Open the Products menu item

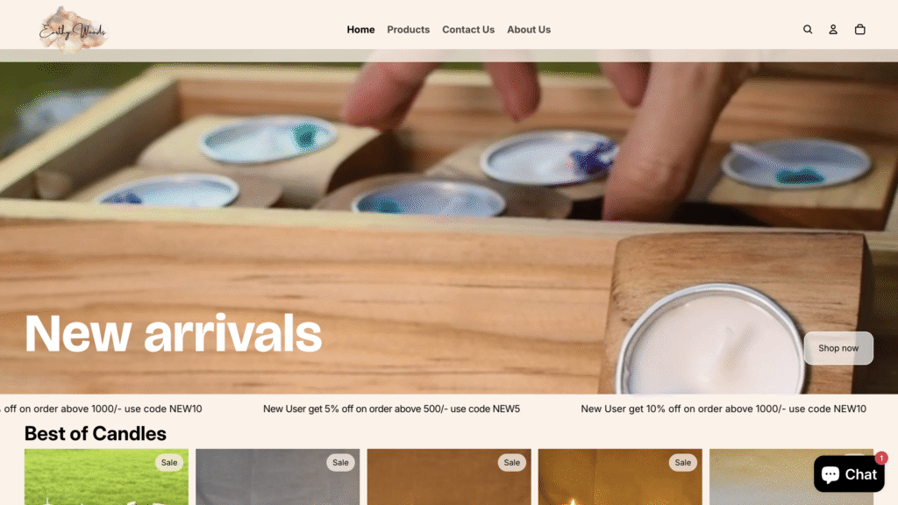tap(409, 30)
